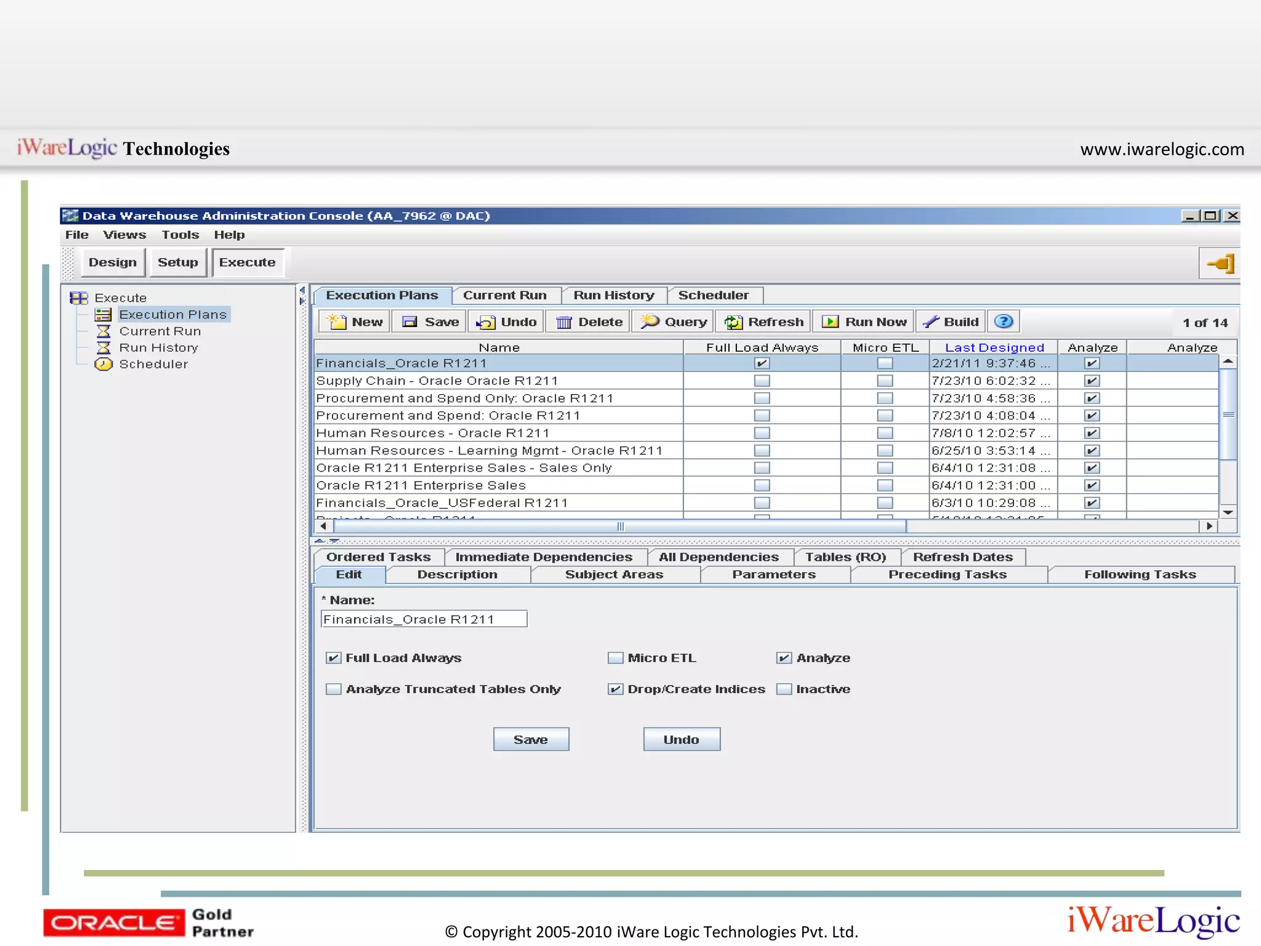Open the Tools menu

pos(180,235)
